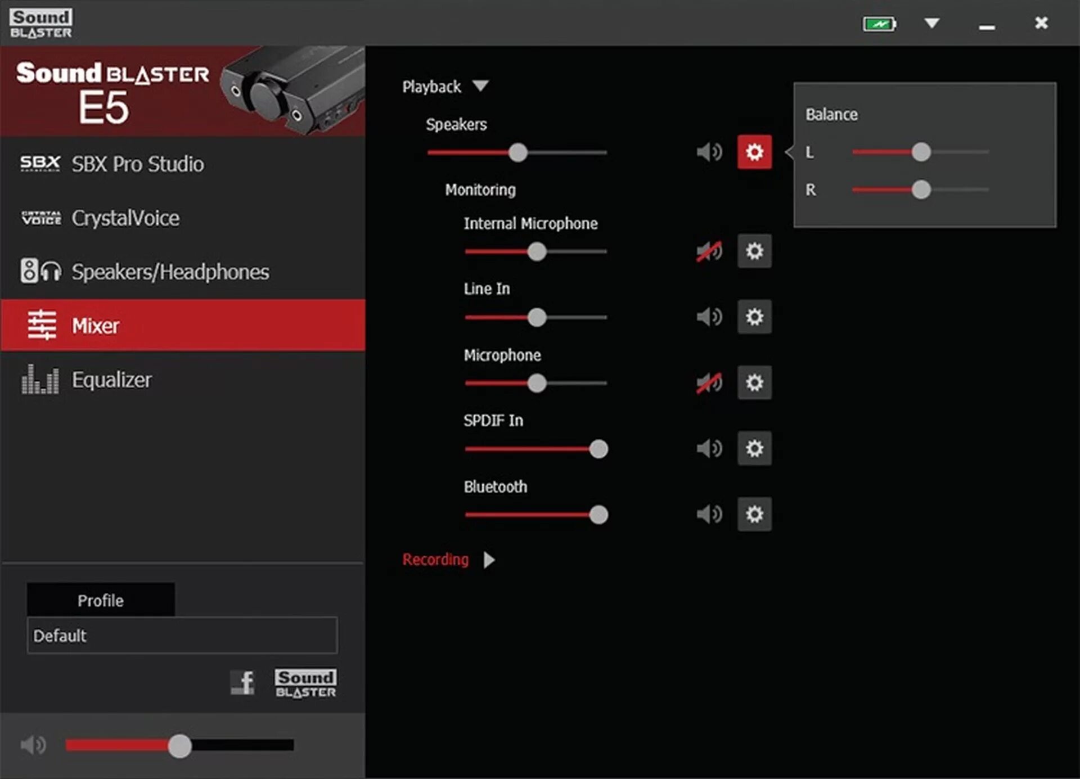The width and height of the screenshot is (1080, 779).
Task: Unmute the Internal Microphone monitoring
Action: (x=709, y=251)
